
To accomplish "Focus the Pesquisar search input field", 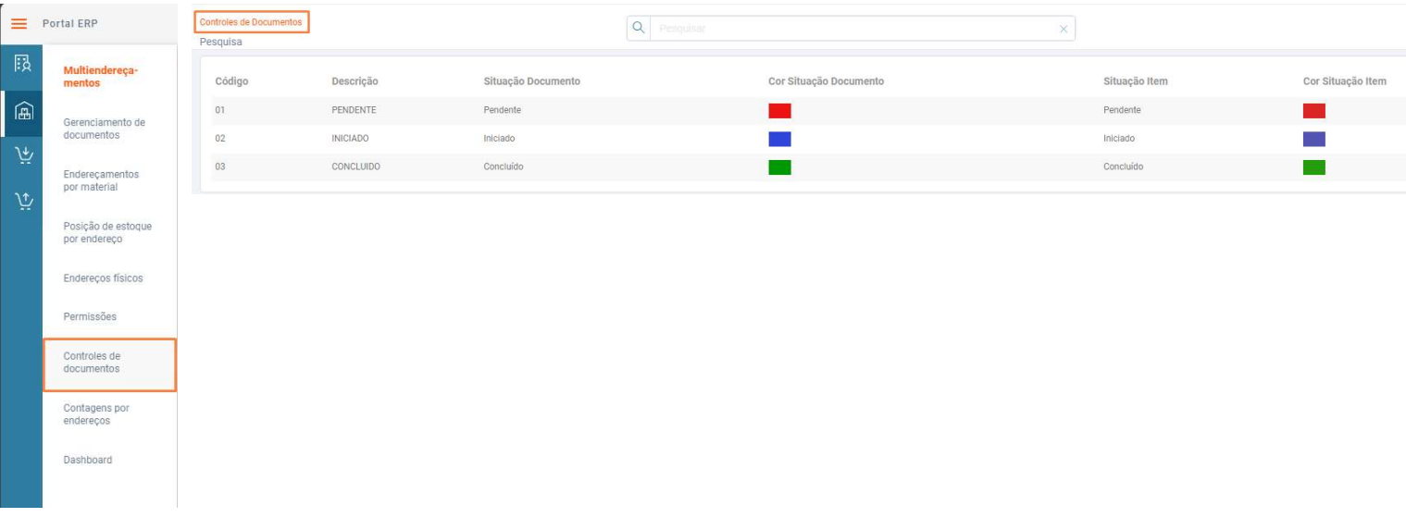I will click(x=852, y=30).
